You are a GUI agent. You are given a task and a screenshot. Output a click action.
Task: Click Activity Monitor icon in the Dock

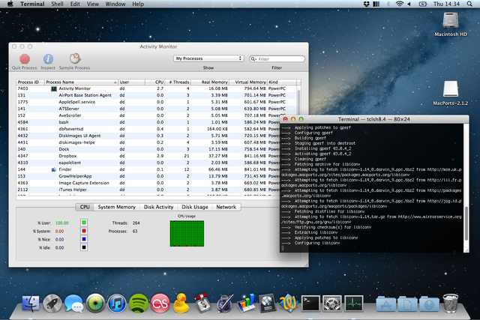(x=353, y=304)
